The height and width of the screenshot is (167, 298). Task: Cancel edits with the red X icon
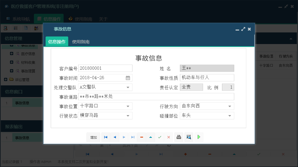(168, 137)
